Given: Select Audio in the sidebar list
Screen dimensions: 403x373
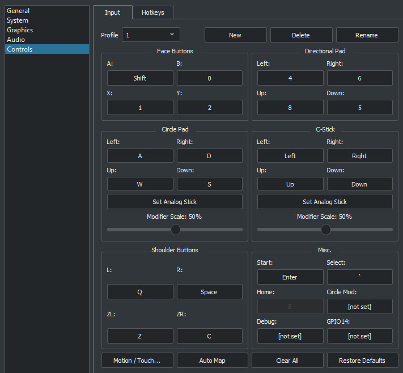Looking at the screenshot, I should point(16,40).
